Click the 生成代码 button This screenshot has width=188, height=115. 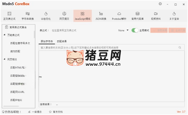[177, 30]
